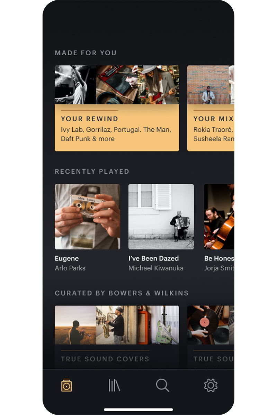Viewport: 277px width, 415px height.
Task: Select the Eugene cassette album cover
Action: (88, 216)
